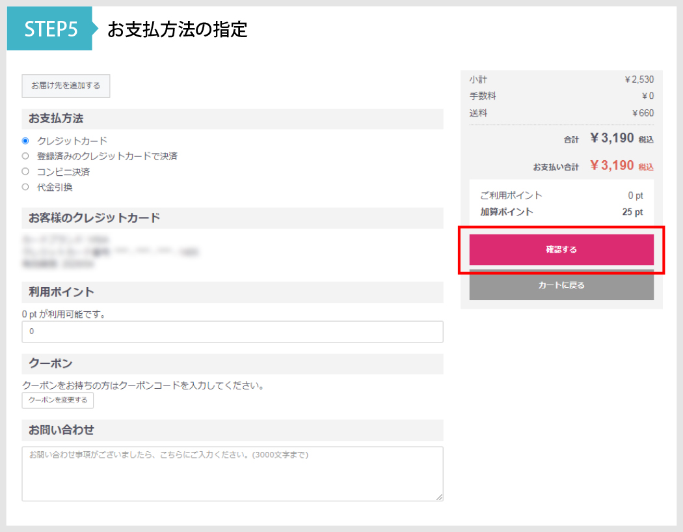Click the STEP5 badge label

click(x=50, y=29)
